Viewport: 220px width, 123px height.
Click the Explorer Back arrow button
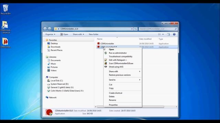45,29
